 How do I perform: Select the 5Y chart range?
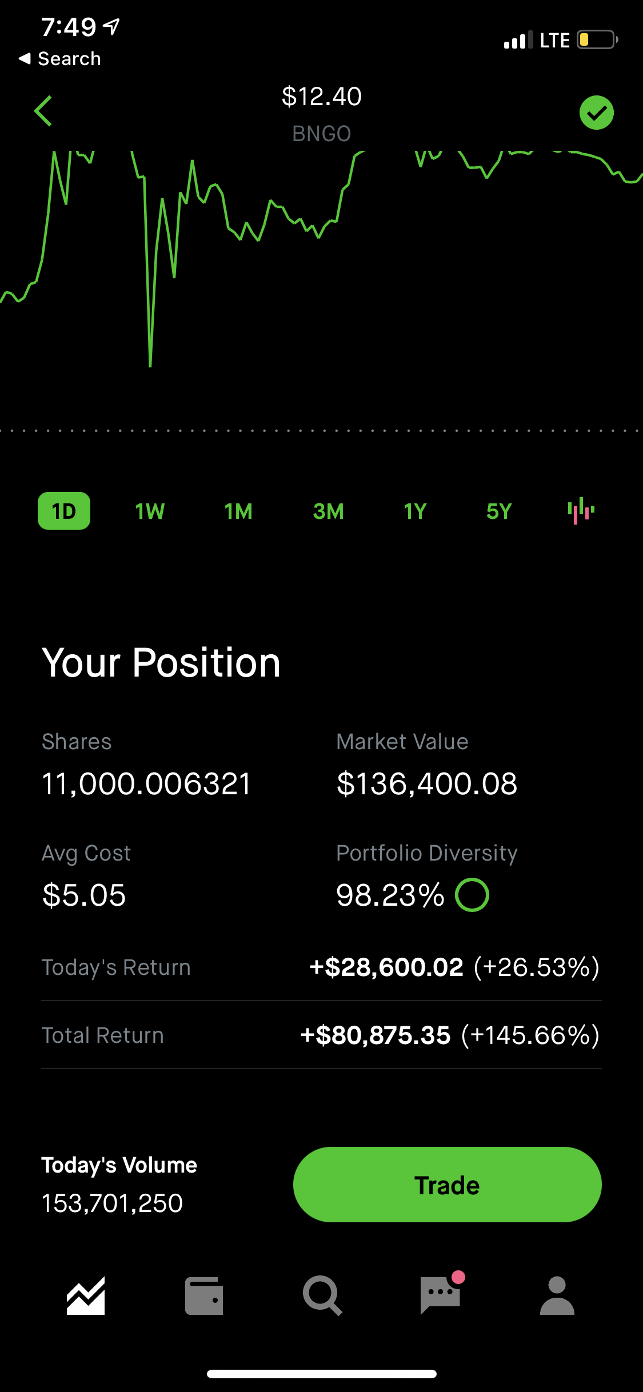(x=499, y=511)
